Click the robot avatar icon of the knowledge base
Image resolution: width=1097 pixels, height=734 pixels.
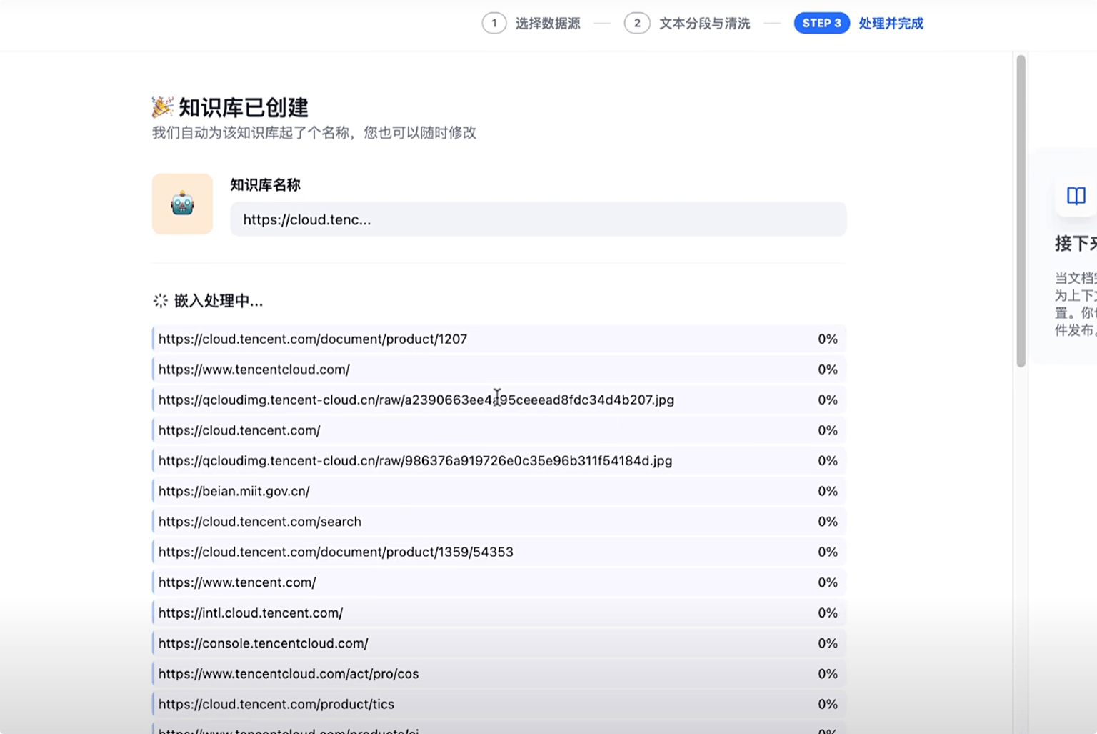tap(182, 204)
